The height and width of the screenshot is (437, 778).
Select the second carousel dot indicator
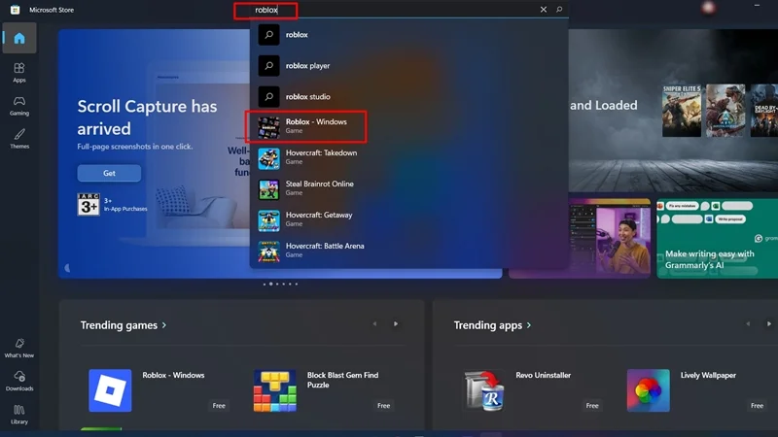[271, 284]
